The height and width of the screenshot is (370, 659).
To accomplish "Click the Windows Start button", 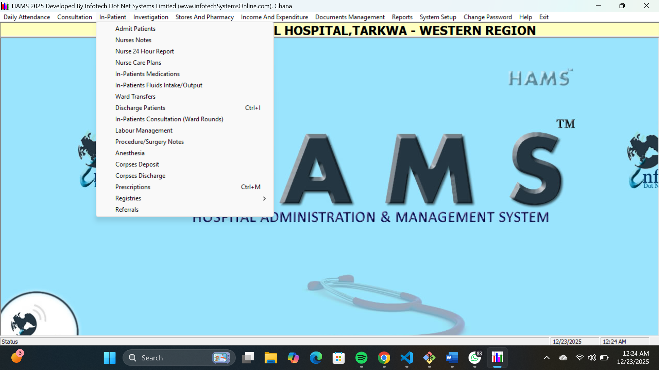I will [109, 358].
